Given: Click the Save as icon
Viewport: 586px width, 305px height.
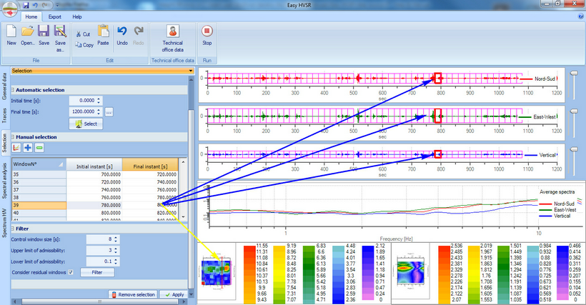Looking at the screenshot, I should pos(60,31).
